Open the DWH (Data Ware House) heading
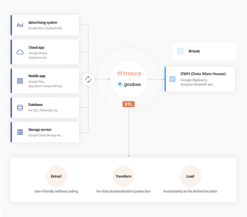 coord(203,74)
